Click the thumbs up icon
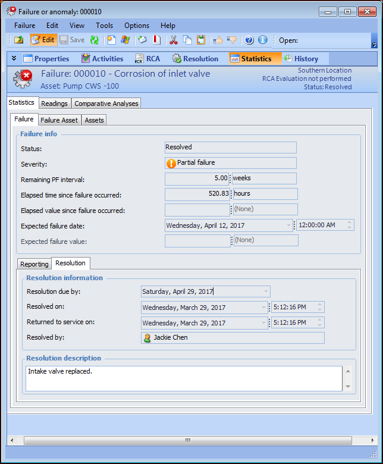The image size is (383, 464). 218,40
